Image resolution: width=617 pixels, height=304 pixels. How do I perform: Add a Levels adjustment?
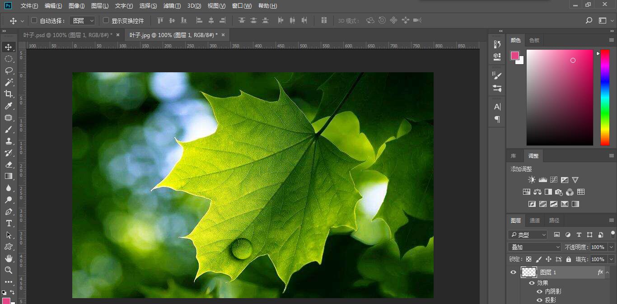542,180
